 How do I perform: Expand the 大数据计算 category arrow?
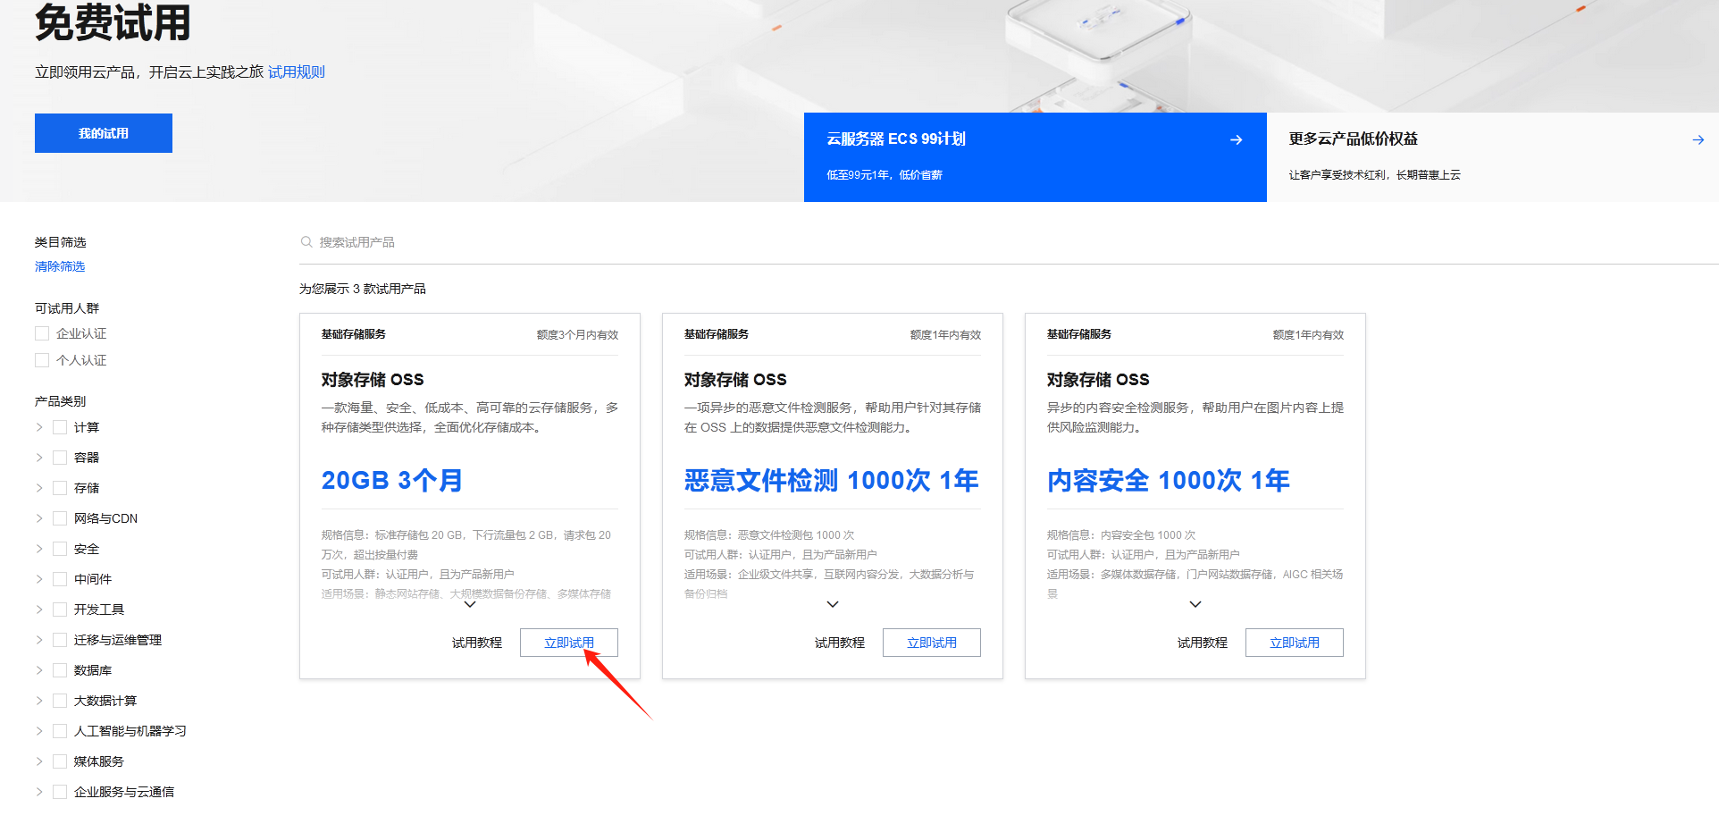39,701
